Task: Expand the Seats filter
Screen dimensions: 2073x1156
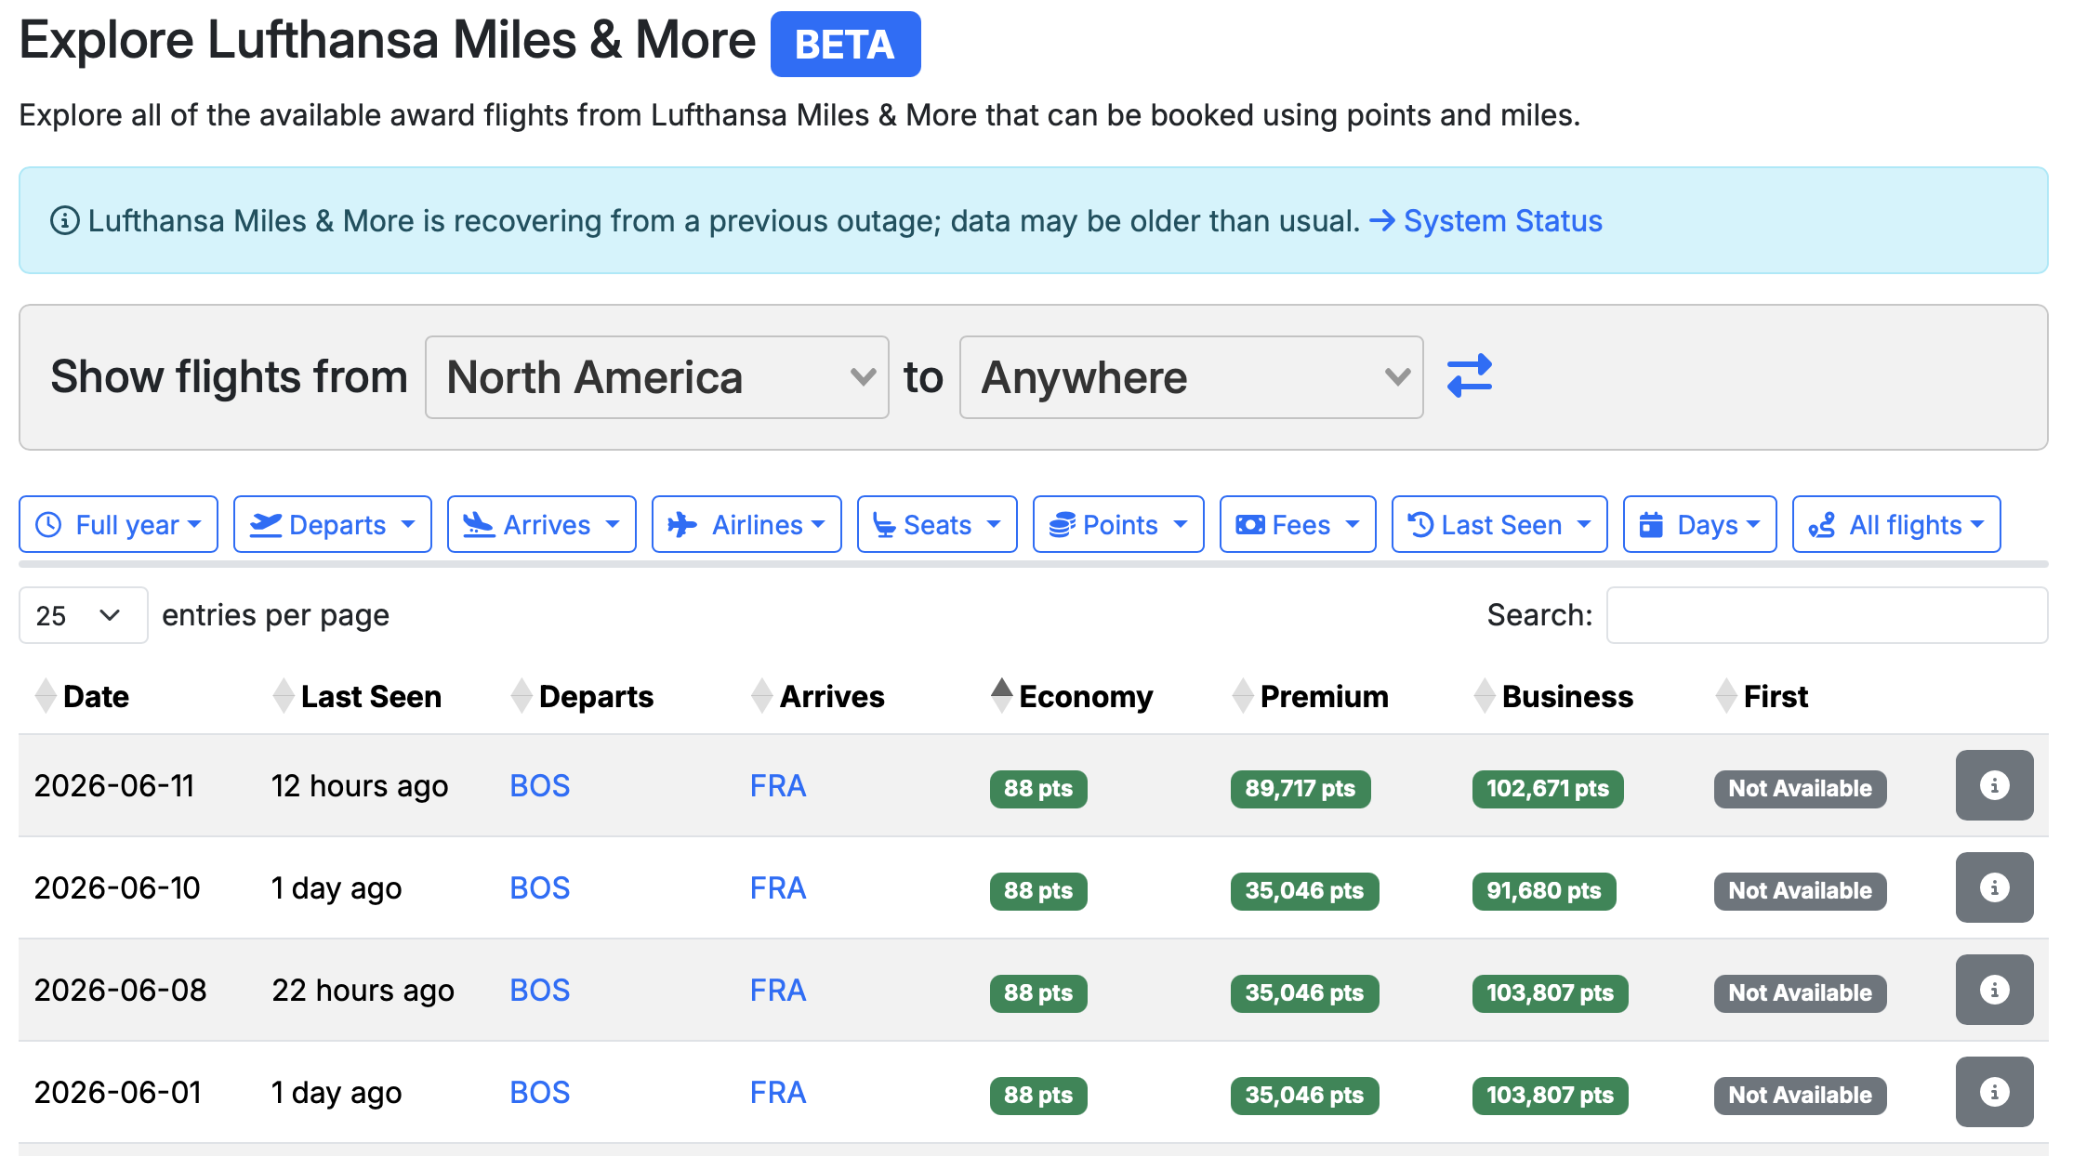Action: [937, 525]
